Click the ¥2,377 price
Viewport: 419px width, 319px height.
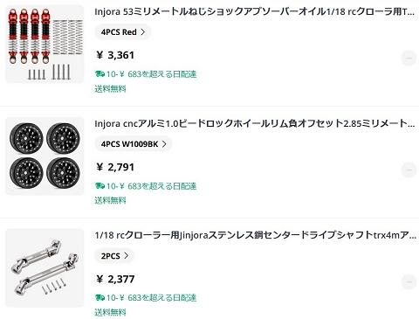(x=115, y=279)
